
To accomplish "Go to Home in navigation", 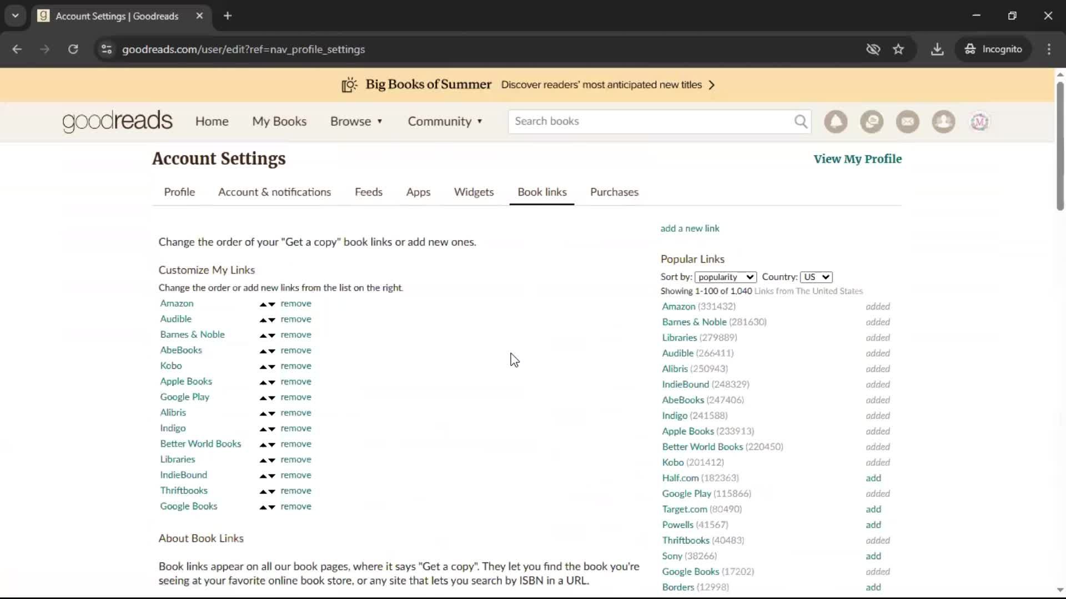I will click(x=212, y=121).
